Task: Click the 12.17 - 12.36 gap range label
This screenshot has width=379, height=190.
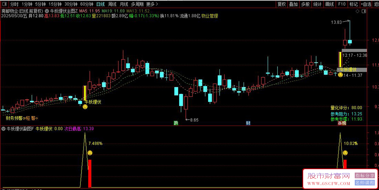Action: (x=356, y=56)
